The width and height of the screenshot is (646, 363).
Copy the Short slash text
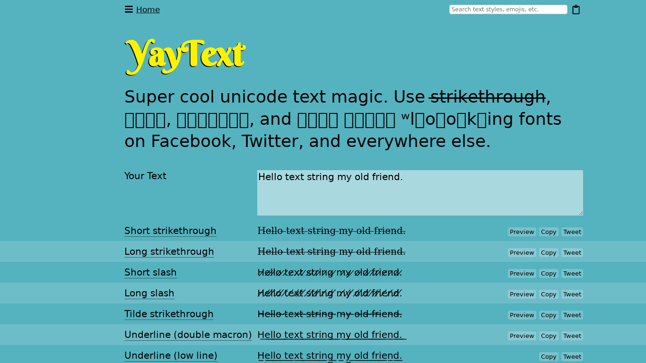click(x=549, y=273)
